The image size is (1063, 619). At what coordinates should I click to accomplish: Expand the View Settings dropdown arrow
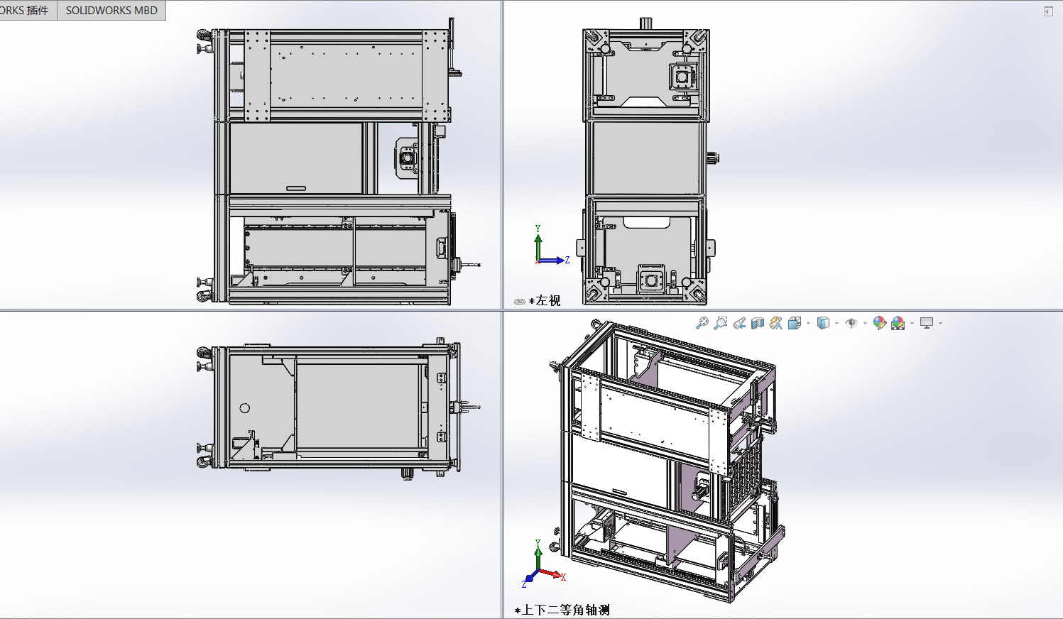pyautogui.click(x=940, y=323)
